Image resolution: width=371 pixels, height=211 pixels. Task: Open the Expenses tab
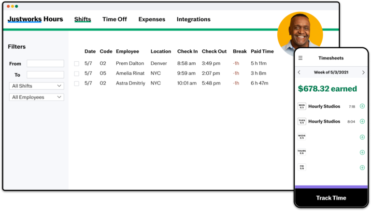pos(152,19)
